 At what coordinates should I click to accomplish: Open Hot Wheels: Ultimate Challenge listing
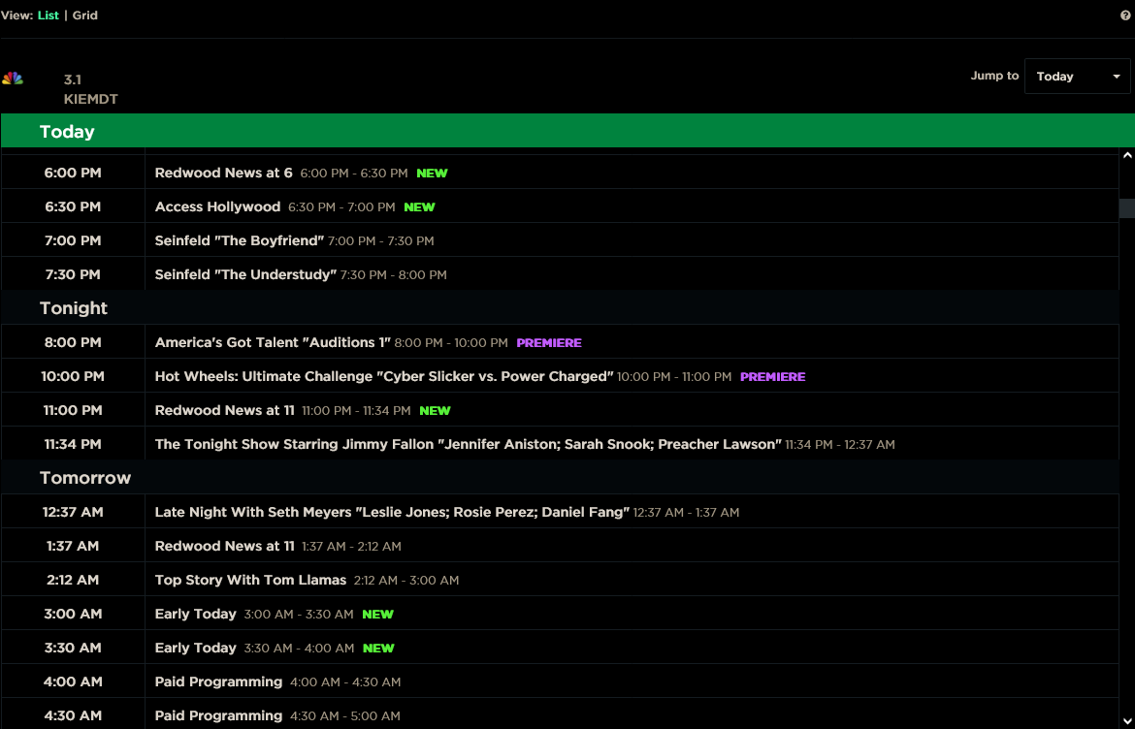tap(384, 376)
